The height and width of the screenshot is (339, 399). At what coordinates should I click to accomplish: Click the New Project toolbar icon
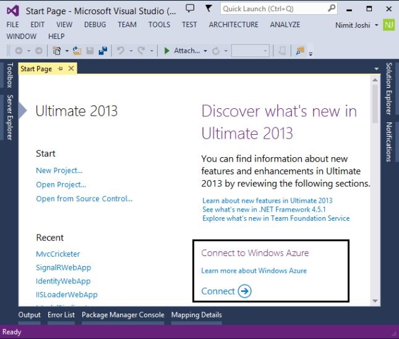click(x=56, y=51)
